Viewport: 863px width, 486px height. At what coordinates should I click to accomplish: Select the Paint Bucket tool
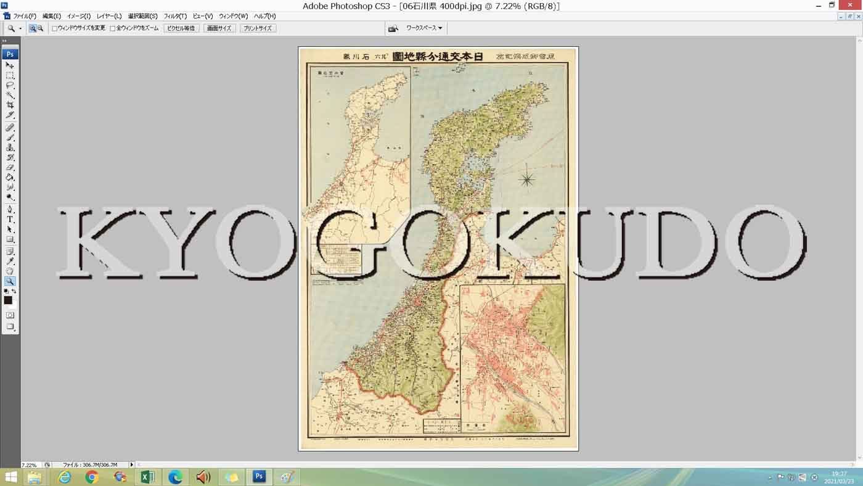pyautogui.click(x=10, y=177)
